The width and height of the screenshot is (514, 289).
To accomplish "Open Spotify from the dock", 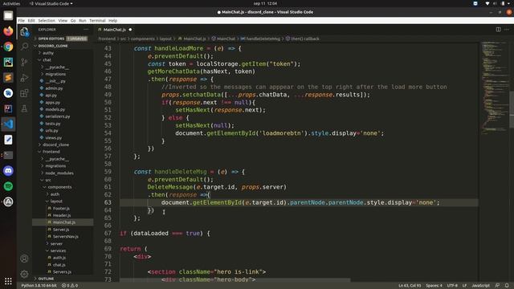I will pos(8,186).
